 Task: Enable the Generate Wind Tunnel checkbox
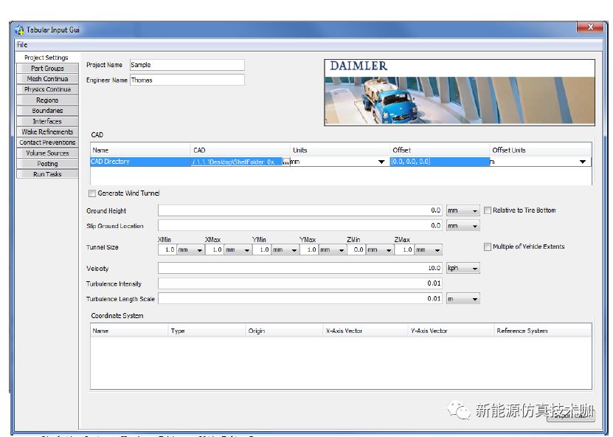[92, 193]
